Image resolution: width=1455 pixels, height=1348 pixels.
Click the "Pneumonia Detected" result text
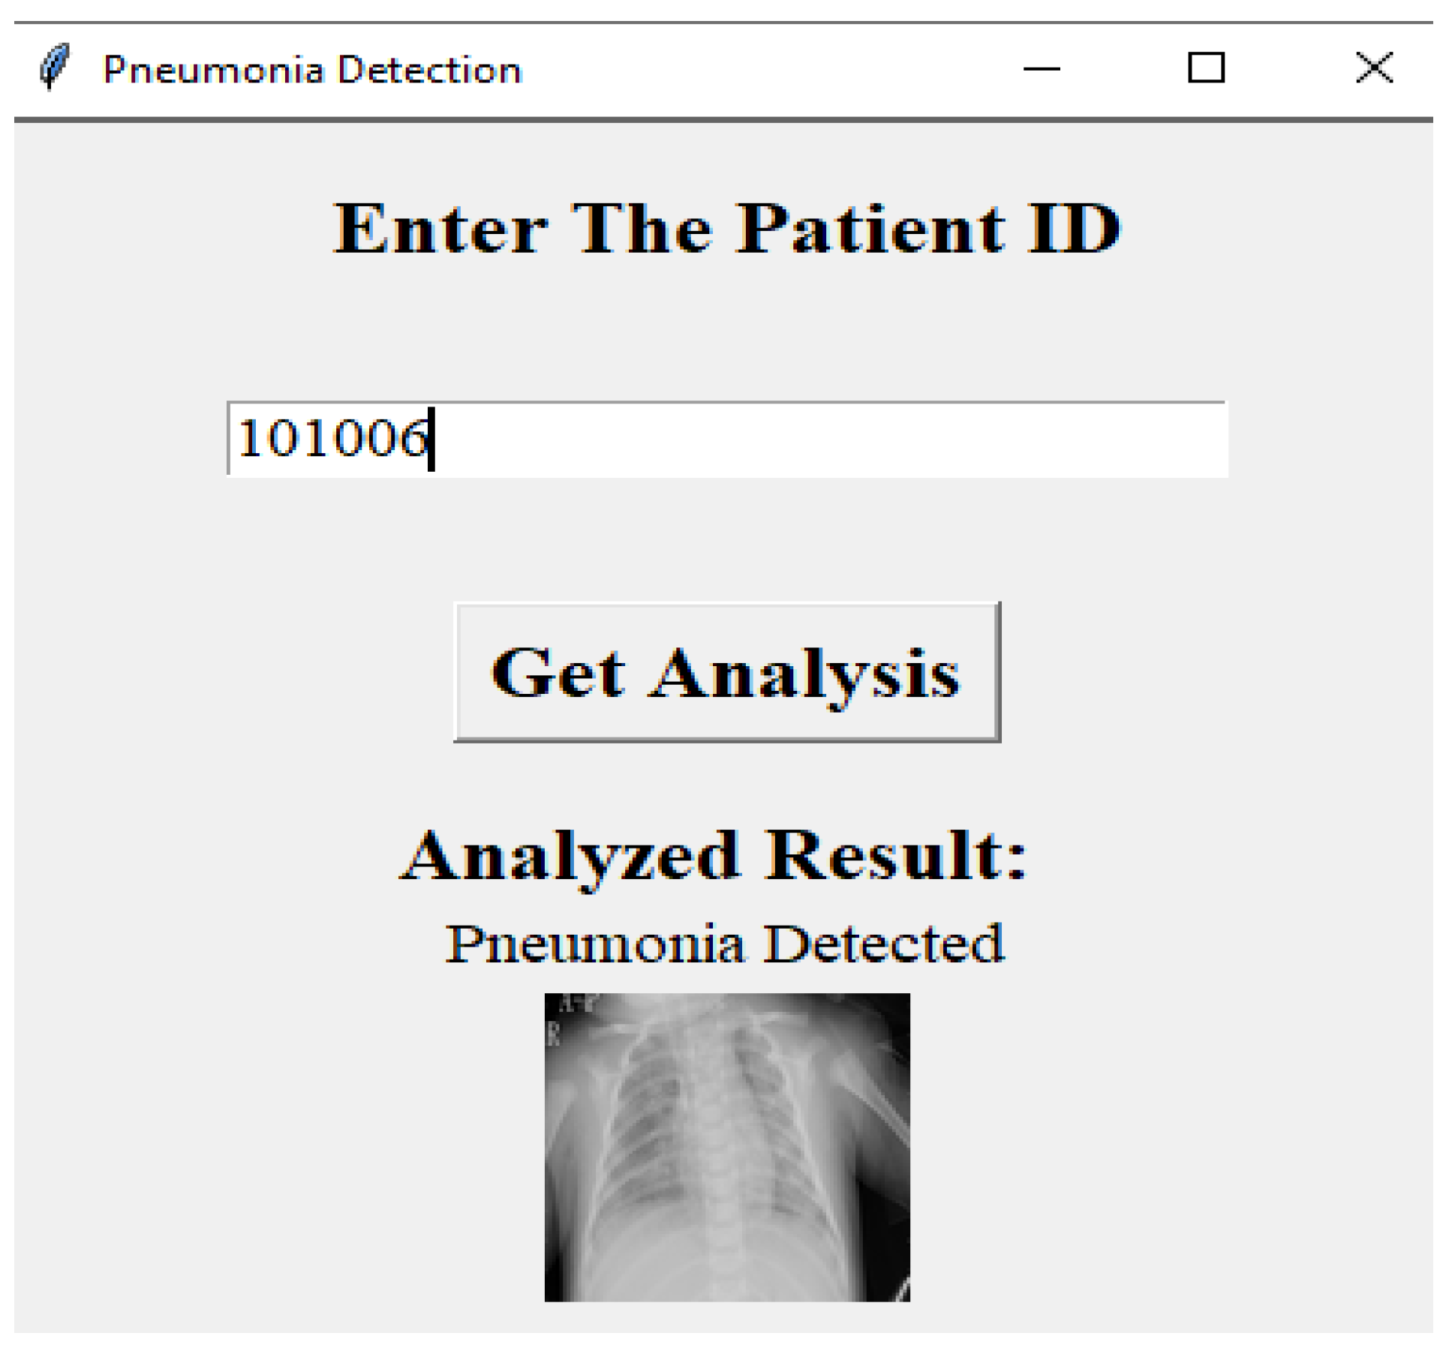724,943
